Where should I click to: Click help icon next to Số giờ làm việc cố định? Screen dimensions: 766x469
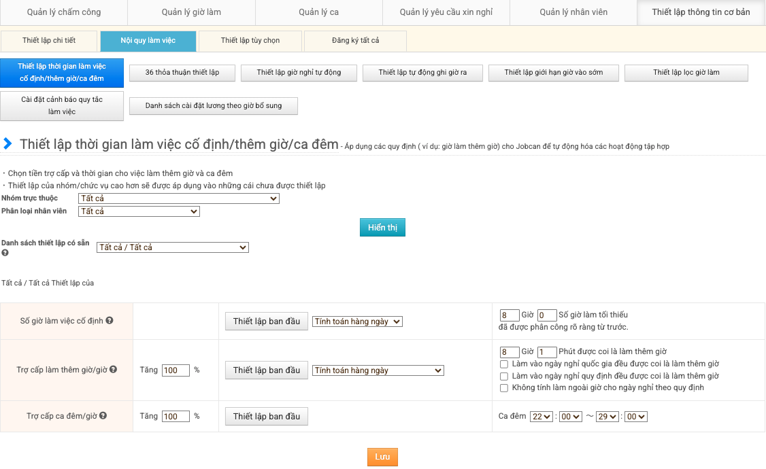click(x=110, y=321)
